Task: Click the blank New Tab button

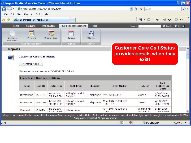Action: pyautogui.click(x=73, y=20)
